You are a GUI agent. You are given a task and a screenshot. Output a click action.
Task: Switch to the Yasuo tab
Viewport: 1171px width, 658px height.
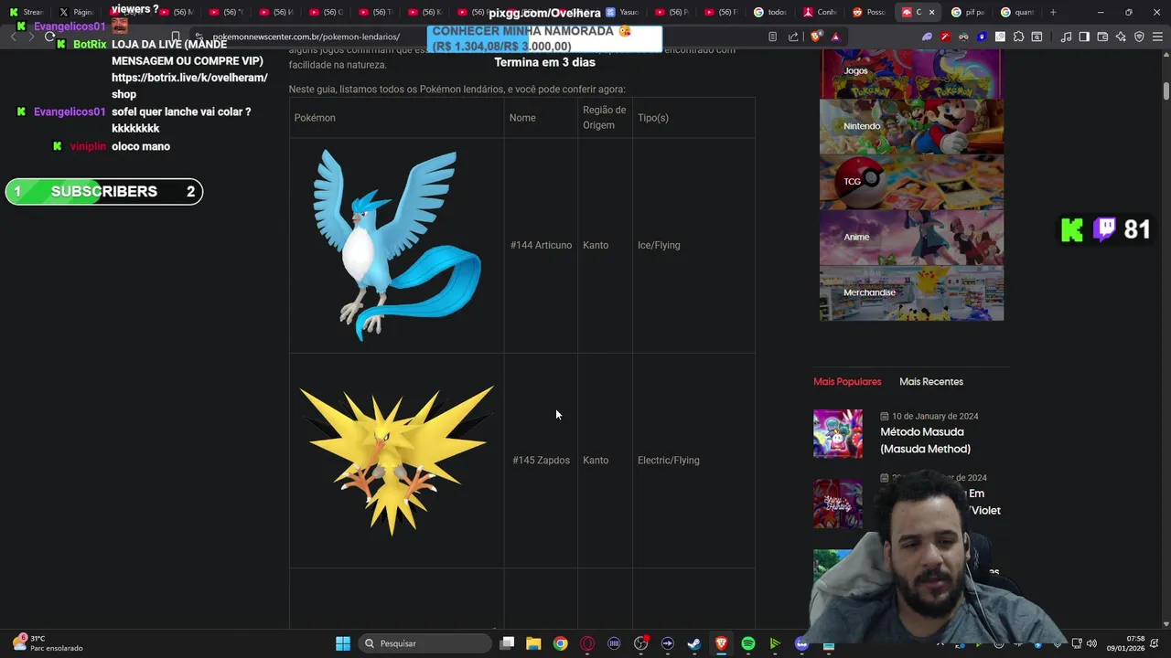click(x=623, y=12)
